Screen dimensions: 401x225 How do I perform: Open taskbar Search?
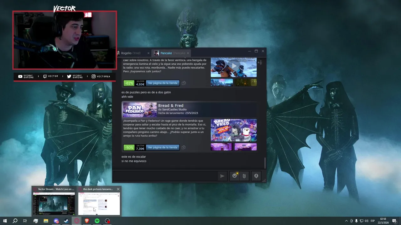click(15, 221)
